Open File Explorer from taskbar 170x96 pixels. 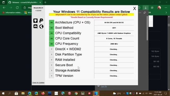point(23,93)
